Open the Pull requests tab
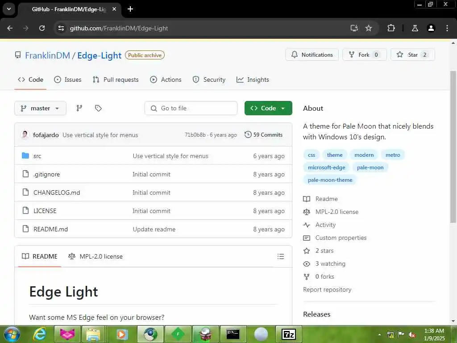Image resolution: width=457 pixels, height=343 pixels. pos(116,79)
